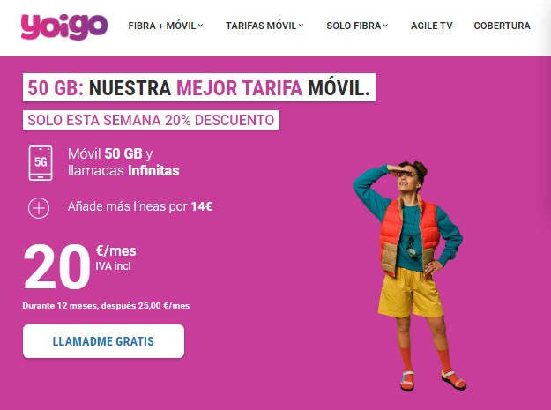Viewport: 551px width, 410px height.
Task: Expand the FIBRA + MÓVIL chevron
Action: pos(201,26)
